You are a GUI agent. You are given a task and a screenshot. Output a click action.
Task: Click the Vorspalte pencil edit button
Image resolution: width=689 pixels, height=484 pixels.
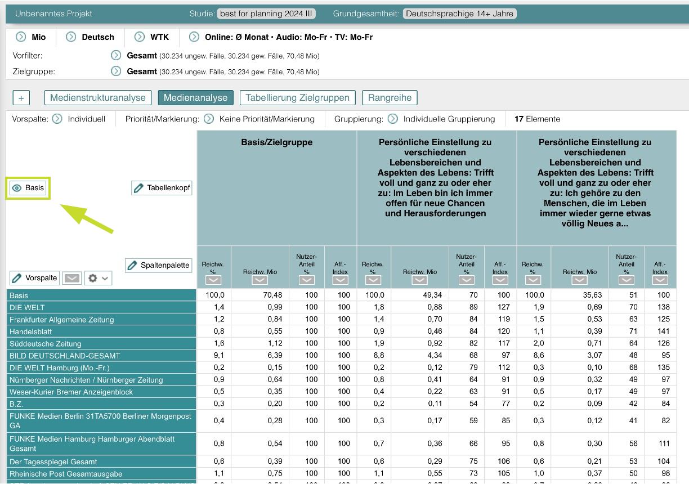click(x=35, y=278)
